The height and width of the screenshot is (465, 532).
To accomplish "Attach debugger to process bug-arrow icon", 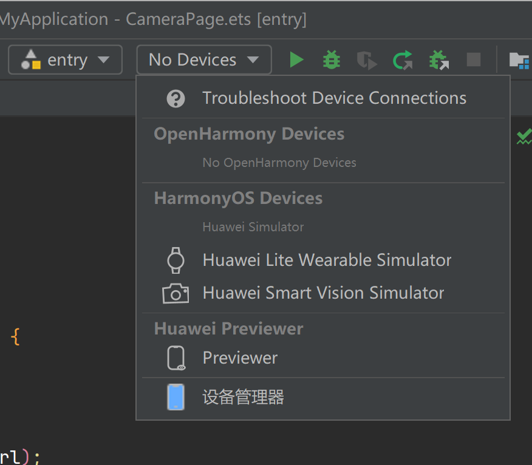I will pos(439,60).
